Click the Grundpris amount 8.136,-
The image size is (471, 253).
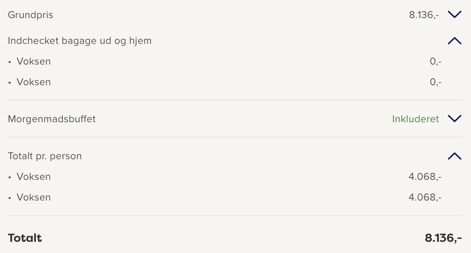(x=424, y=15)
